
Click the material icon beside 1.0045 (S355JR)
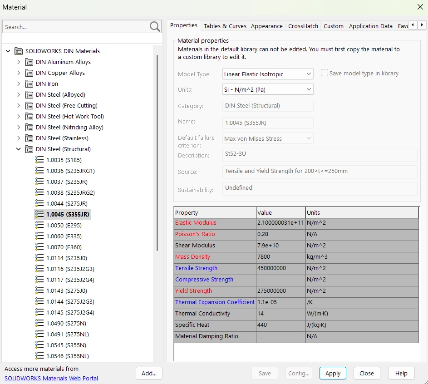(x=39, y=214)
